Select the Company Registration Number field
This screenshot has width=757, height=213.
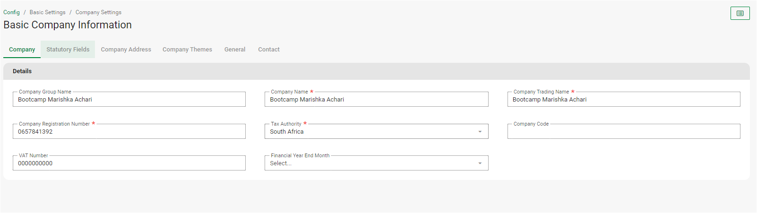(129, 132)
